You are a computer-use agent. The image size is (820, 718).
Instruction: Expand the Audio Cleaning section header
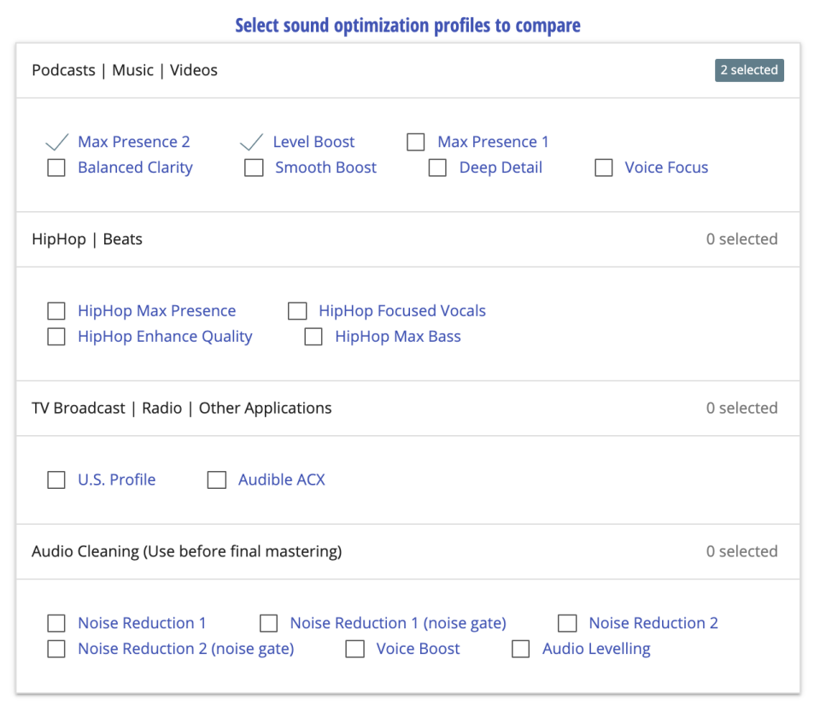point(186,551)
